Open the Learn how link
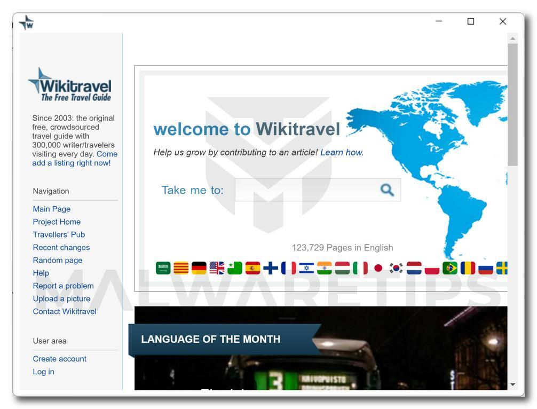This screenshot has width=537, height=409. click(341, 152)
